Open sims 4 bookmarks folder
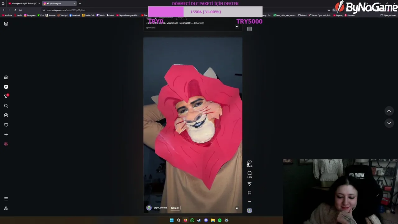The image size is (398, 224). 302,15
